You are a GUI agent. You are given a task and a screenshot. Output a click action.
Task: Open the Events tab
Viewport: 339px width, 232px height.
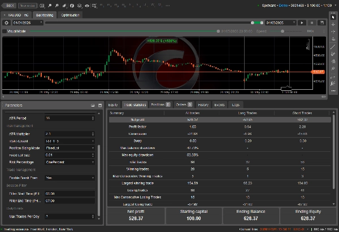point(219,105)
